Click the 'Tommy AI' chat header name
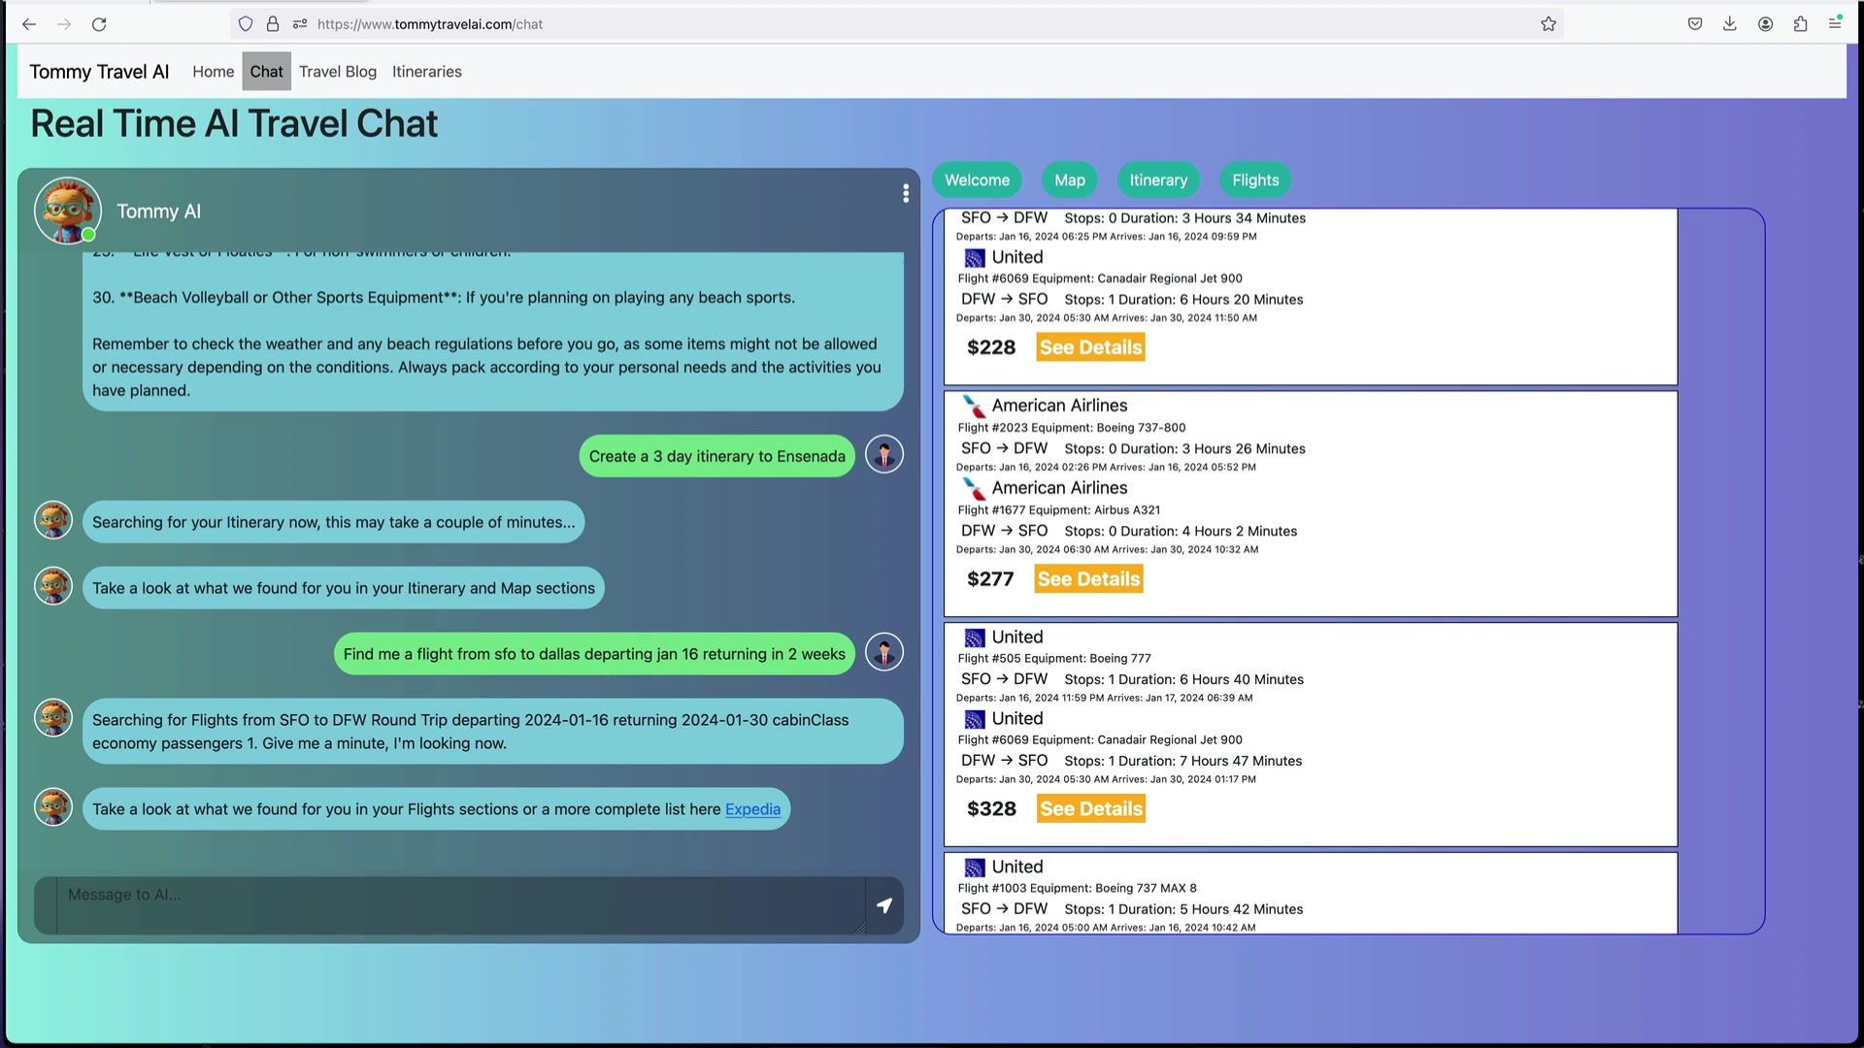 (x=158, y=212)
